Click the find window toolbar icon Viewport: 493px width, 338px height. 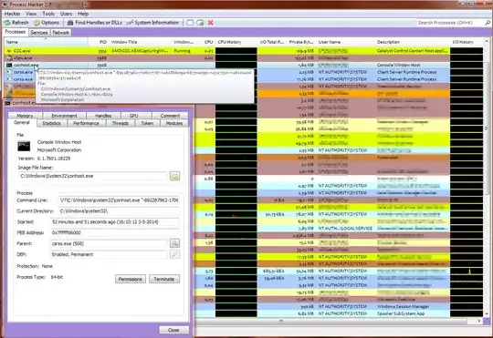click(190, 23)
